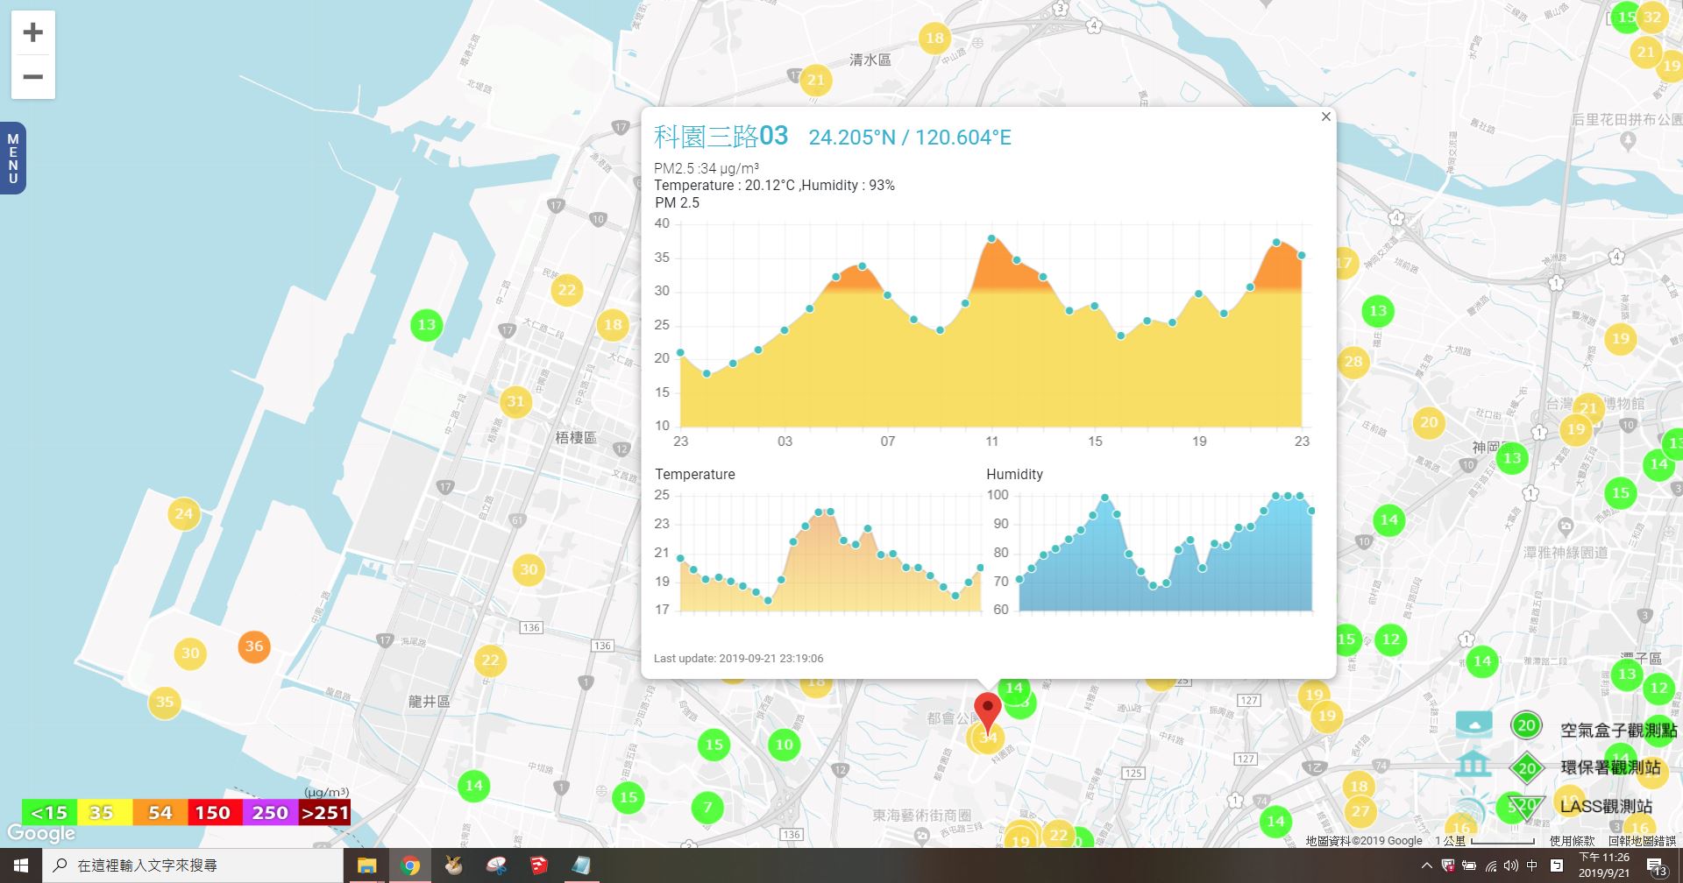Switch to Chrome in the taskbar
1683x883 pixels.
(x=409, y=865)
